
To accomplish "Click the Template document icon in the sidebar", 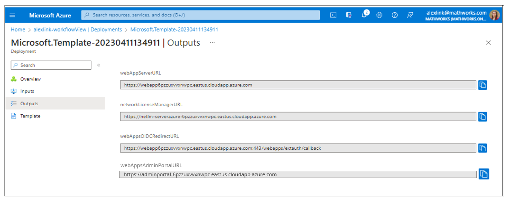I will 14,116.
